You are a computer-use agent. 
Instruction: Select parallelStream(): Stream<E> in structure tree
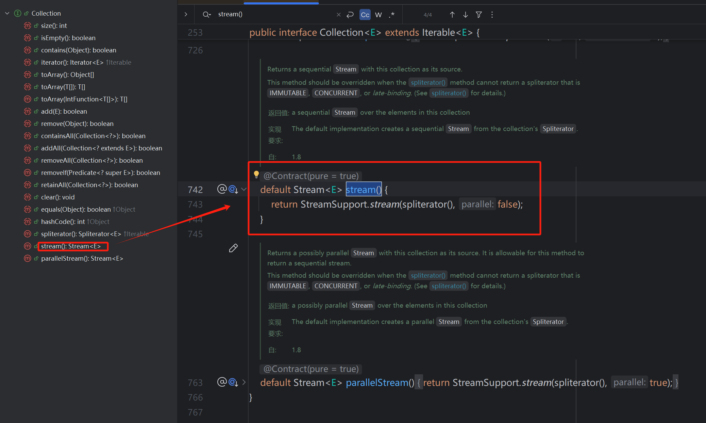82,258
